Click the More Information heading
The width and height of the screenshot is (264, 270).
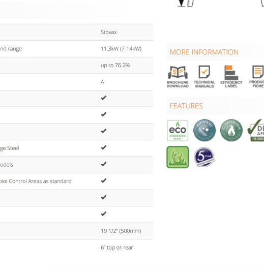(x=204, y=52)
